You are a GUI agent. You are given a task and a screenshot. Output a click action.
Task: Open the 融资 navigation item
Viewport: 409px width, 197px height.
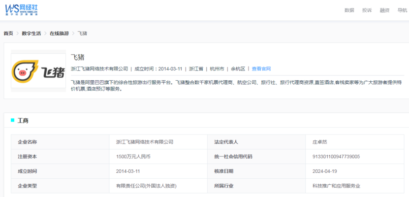coord(384,10)
